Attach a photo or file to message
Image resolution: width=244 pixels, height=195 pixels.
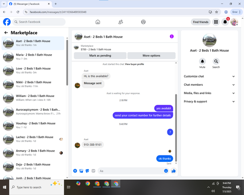tap(81, 171)
